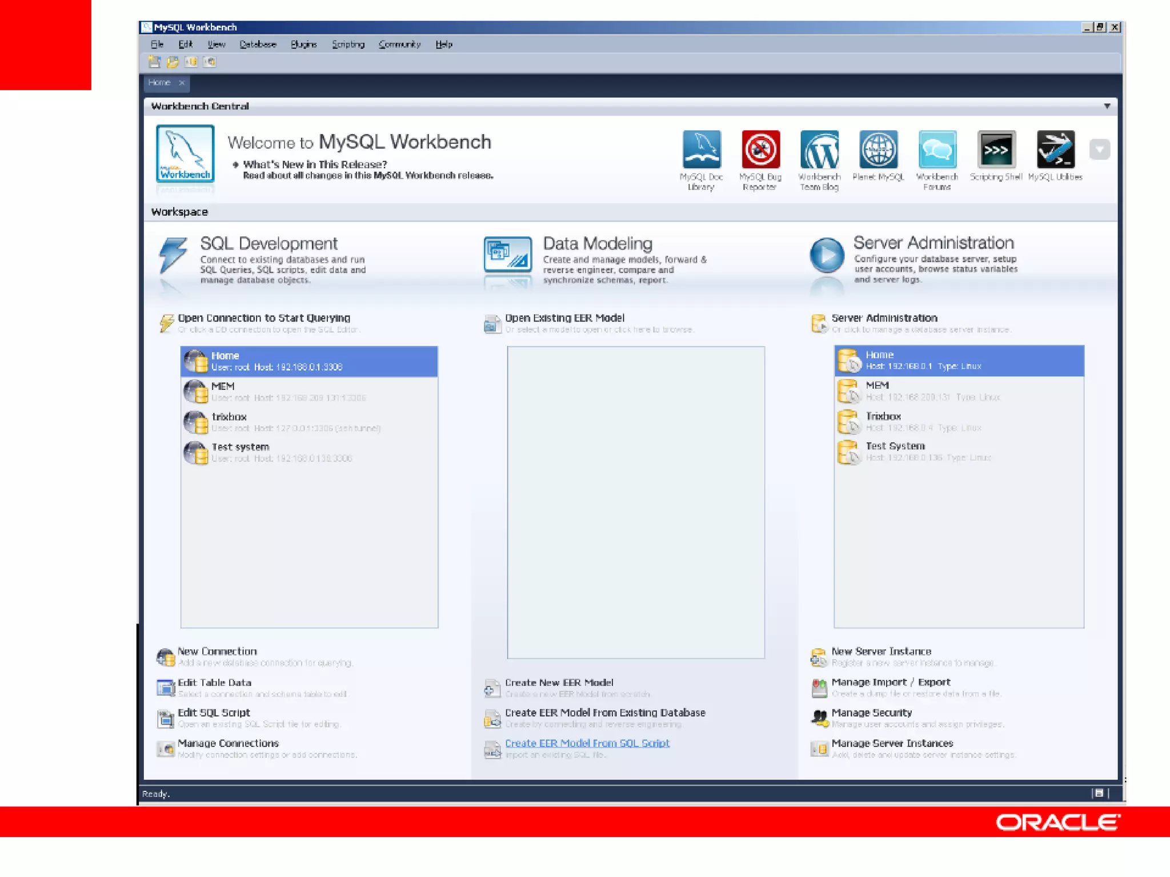Click the status bar output toggle icon

1098,793
